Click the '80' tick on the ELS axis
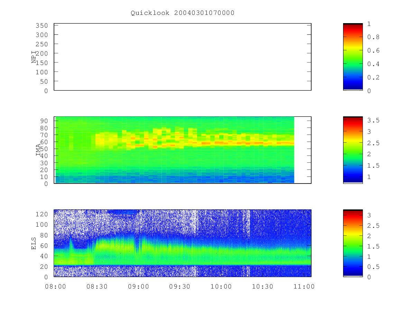415x311 pixels. (44, 235)
